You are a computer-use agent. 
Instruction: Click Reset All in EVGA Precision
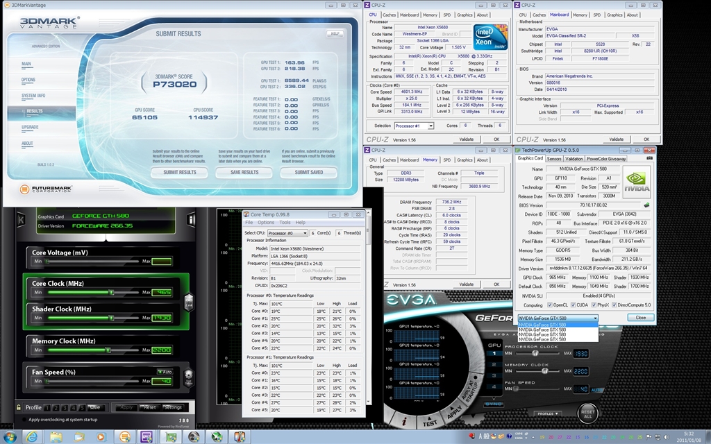(x=587, y=414)
